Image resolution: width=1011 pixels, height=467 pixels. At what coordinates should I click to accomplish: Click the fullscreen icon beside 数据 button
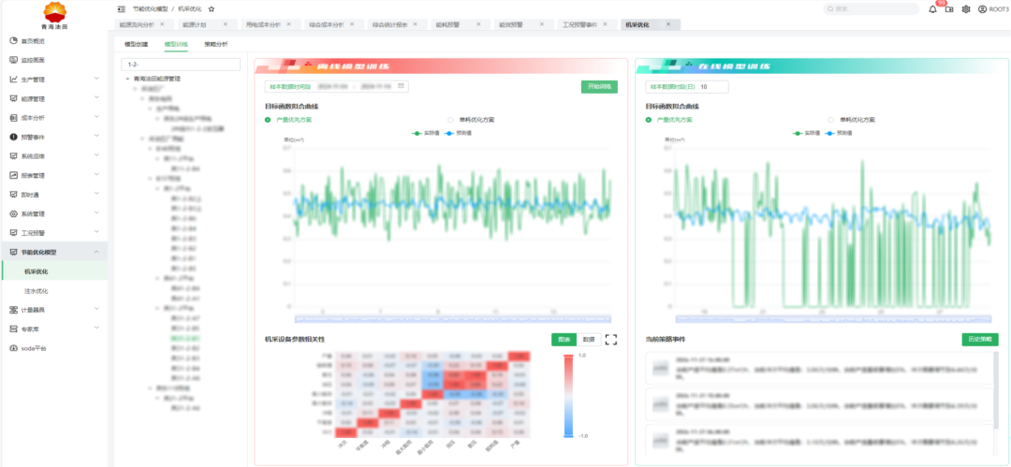click(x=611, y=340)
